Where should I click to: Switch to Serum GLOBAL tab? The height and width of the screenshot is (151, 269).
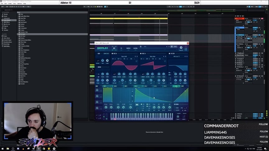pyautogui.click(x=135, y=48)
